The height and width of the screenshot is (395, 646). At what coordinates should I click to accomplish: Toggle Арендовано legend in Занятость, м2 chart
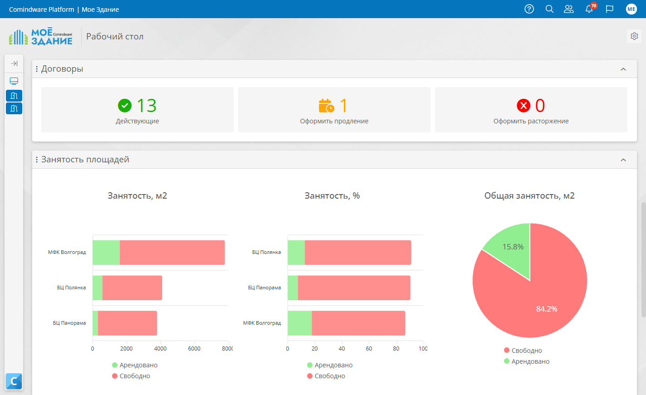coord(135,365)
